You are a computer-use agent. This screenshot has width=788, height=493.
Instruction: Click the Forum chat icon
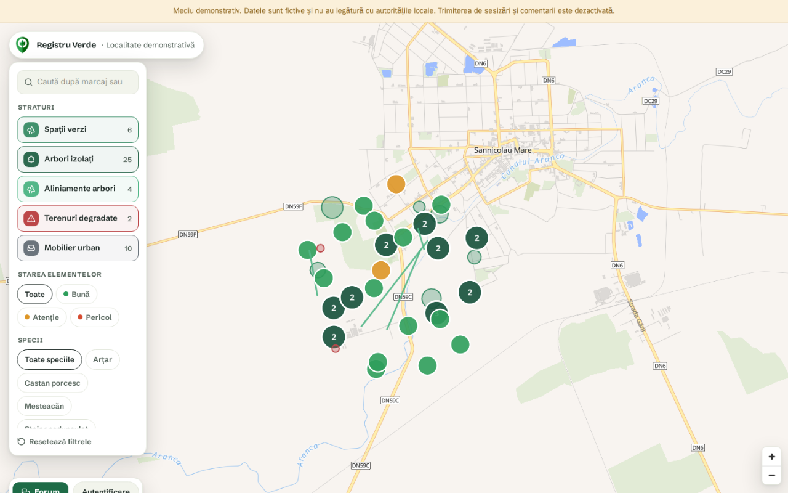[x=26, y=491]
